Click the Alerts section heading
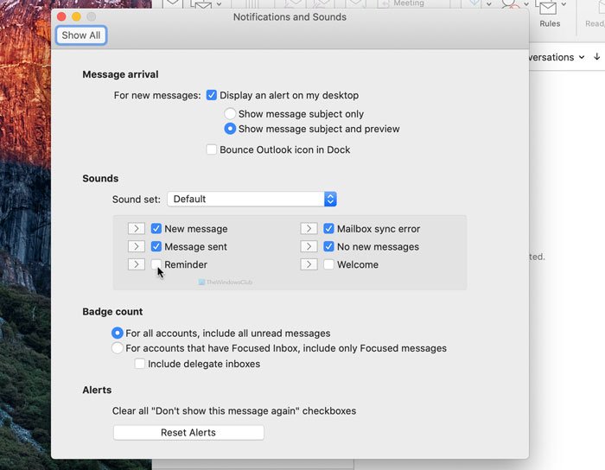Image resolution: width=605 pixels, height=470 pixels. 97,390
